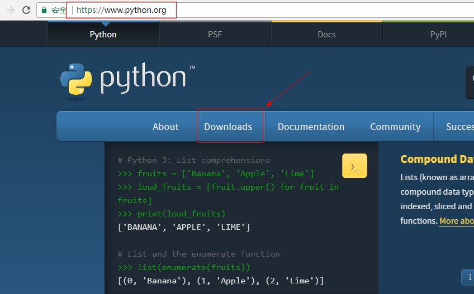The height and width of the screenshot is (294, 474).
Task: Open the Downloads menu
Action: [x=228, y=127]
